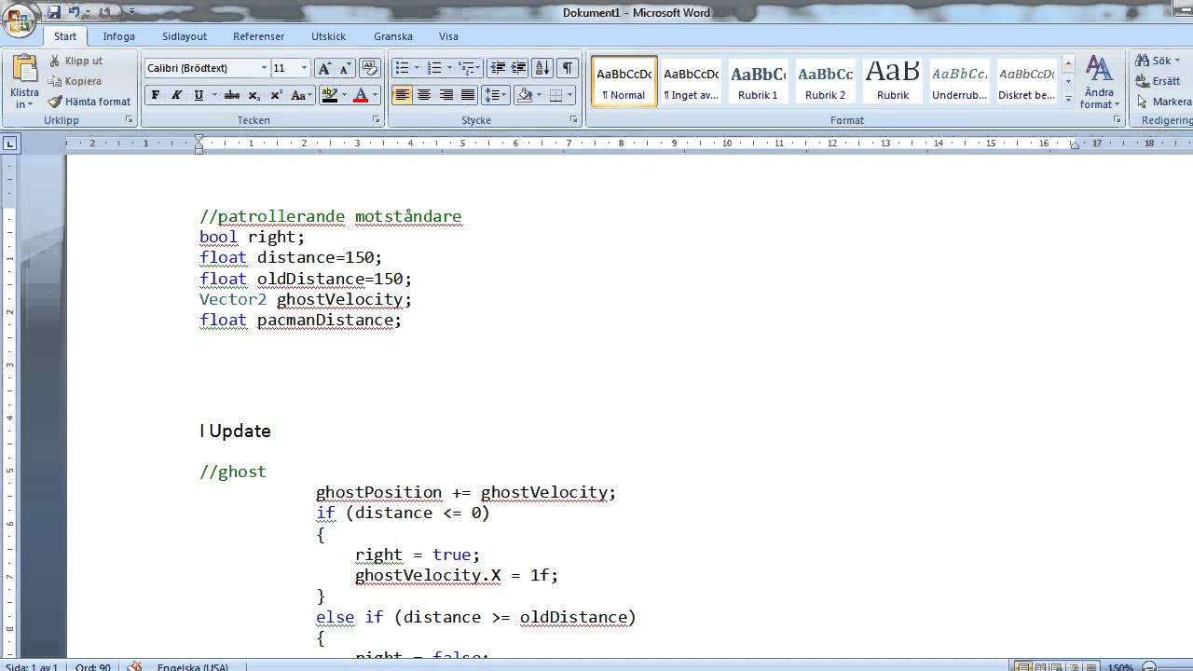Toggle superscript formatting

[276, 95]
